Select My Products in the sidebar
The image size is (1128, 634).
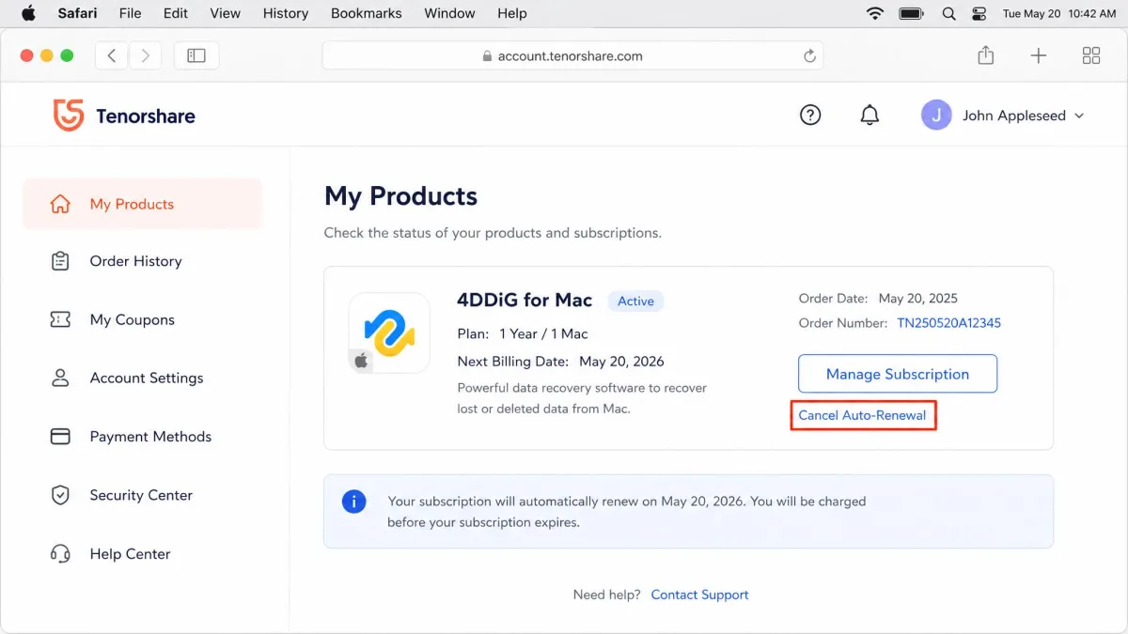[143, 204]
